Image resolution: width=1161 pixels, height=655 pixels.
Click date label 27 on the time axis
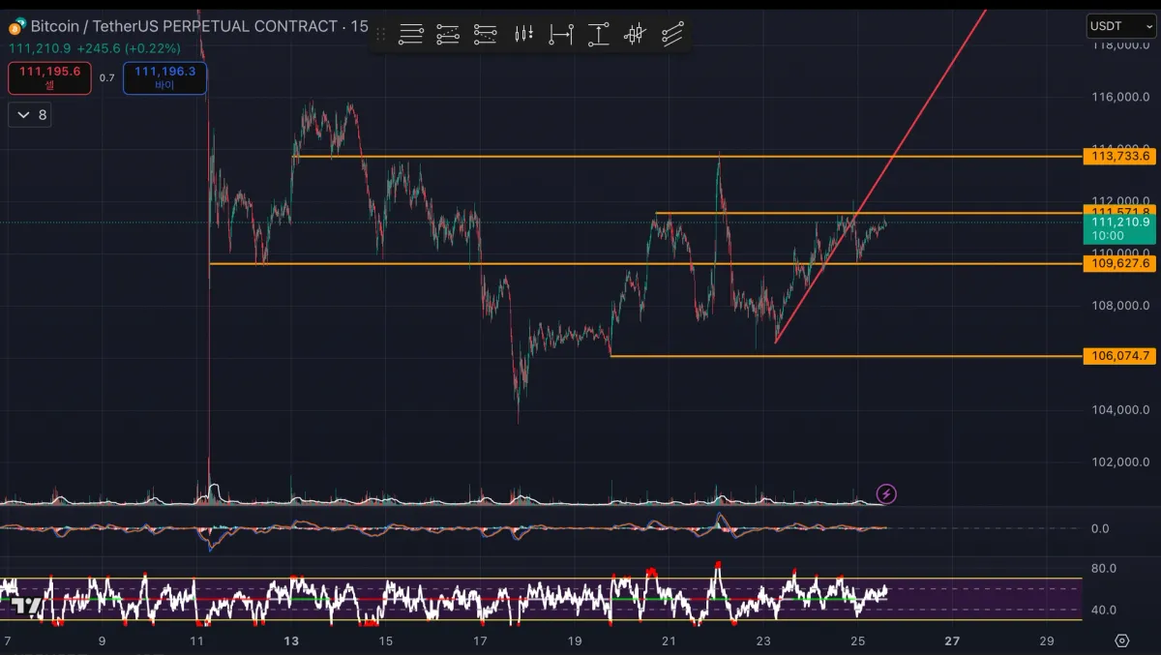point(952,640)
